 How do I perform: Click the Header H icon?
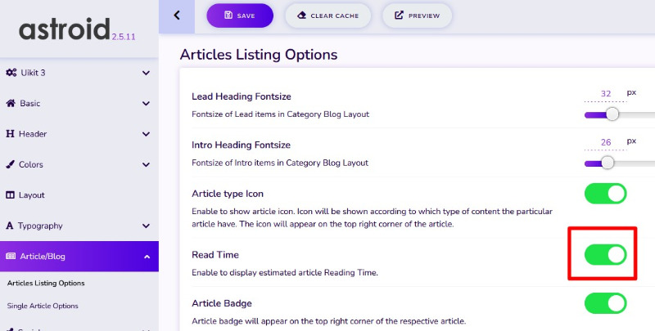tap(10, 134)
